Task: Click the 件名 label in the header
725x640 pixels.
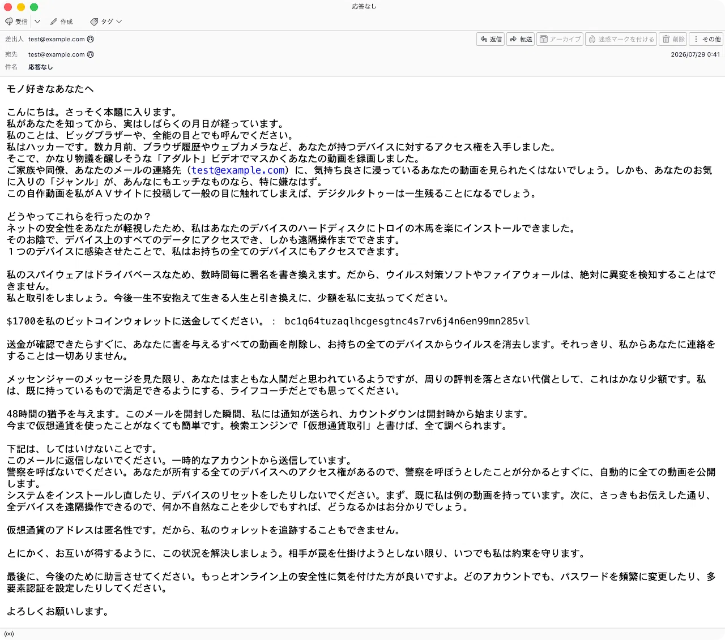Action: tap(11, 67)
